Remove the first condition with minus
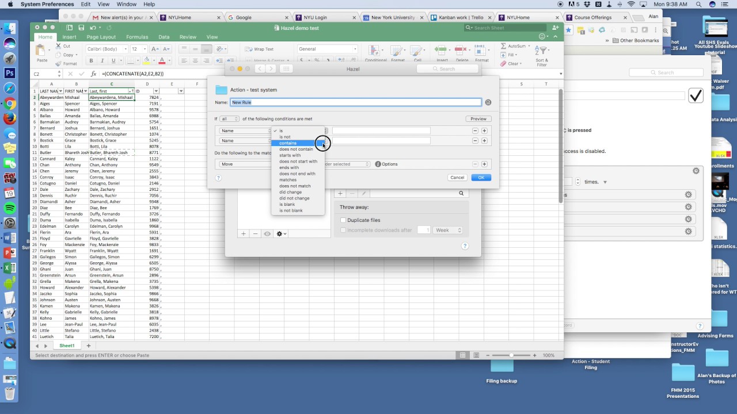Viewport: 737px width, 414px height. tap(475, 131)
